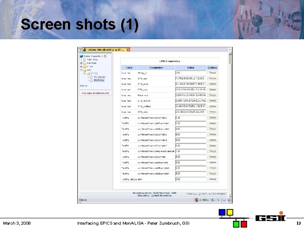The width and height of the screenshot is (304, 228).
Task: Open the Demo Monitoring tab
Action: tap(106, 50)
